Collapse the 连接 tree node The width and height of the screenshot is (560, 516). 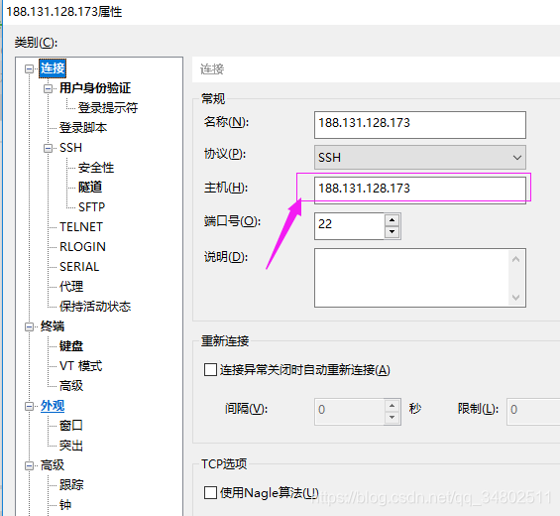[30, 68]
